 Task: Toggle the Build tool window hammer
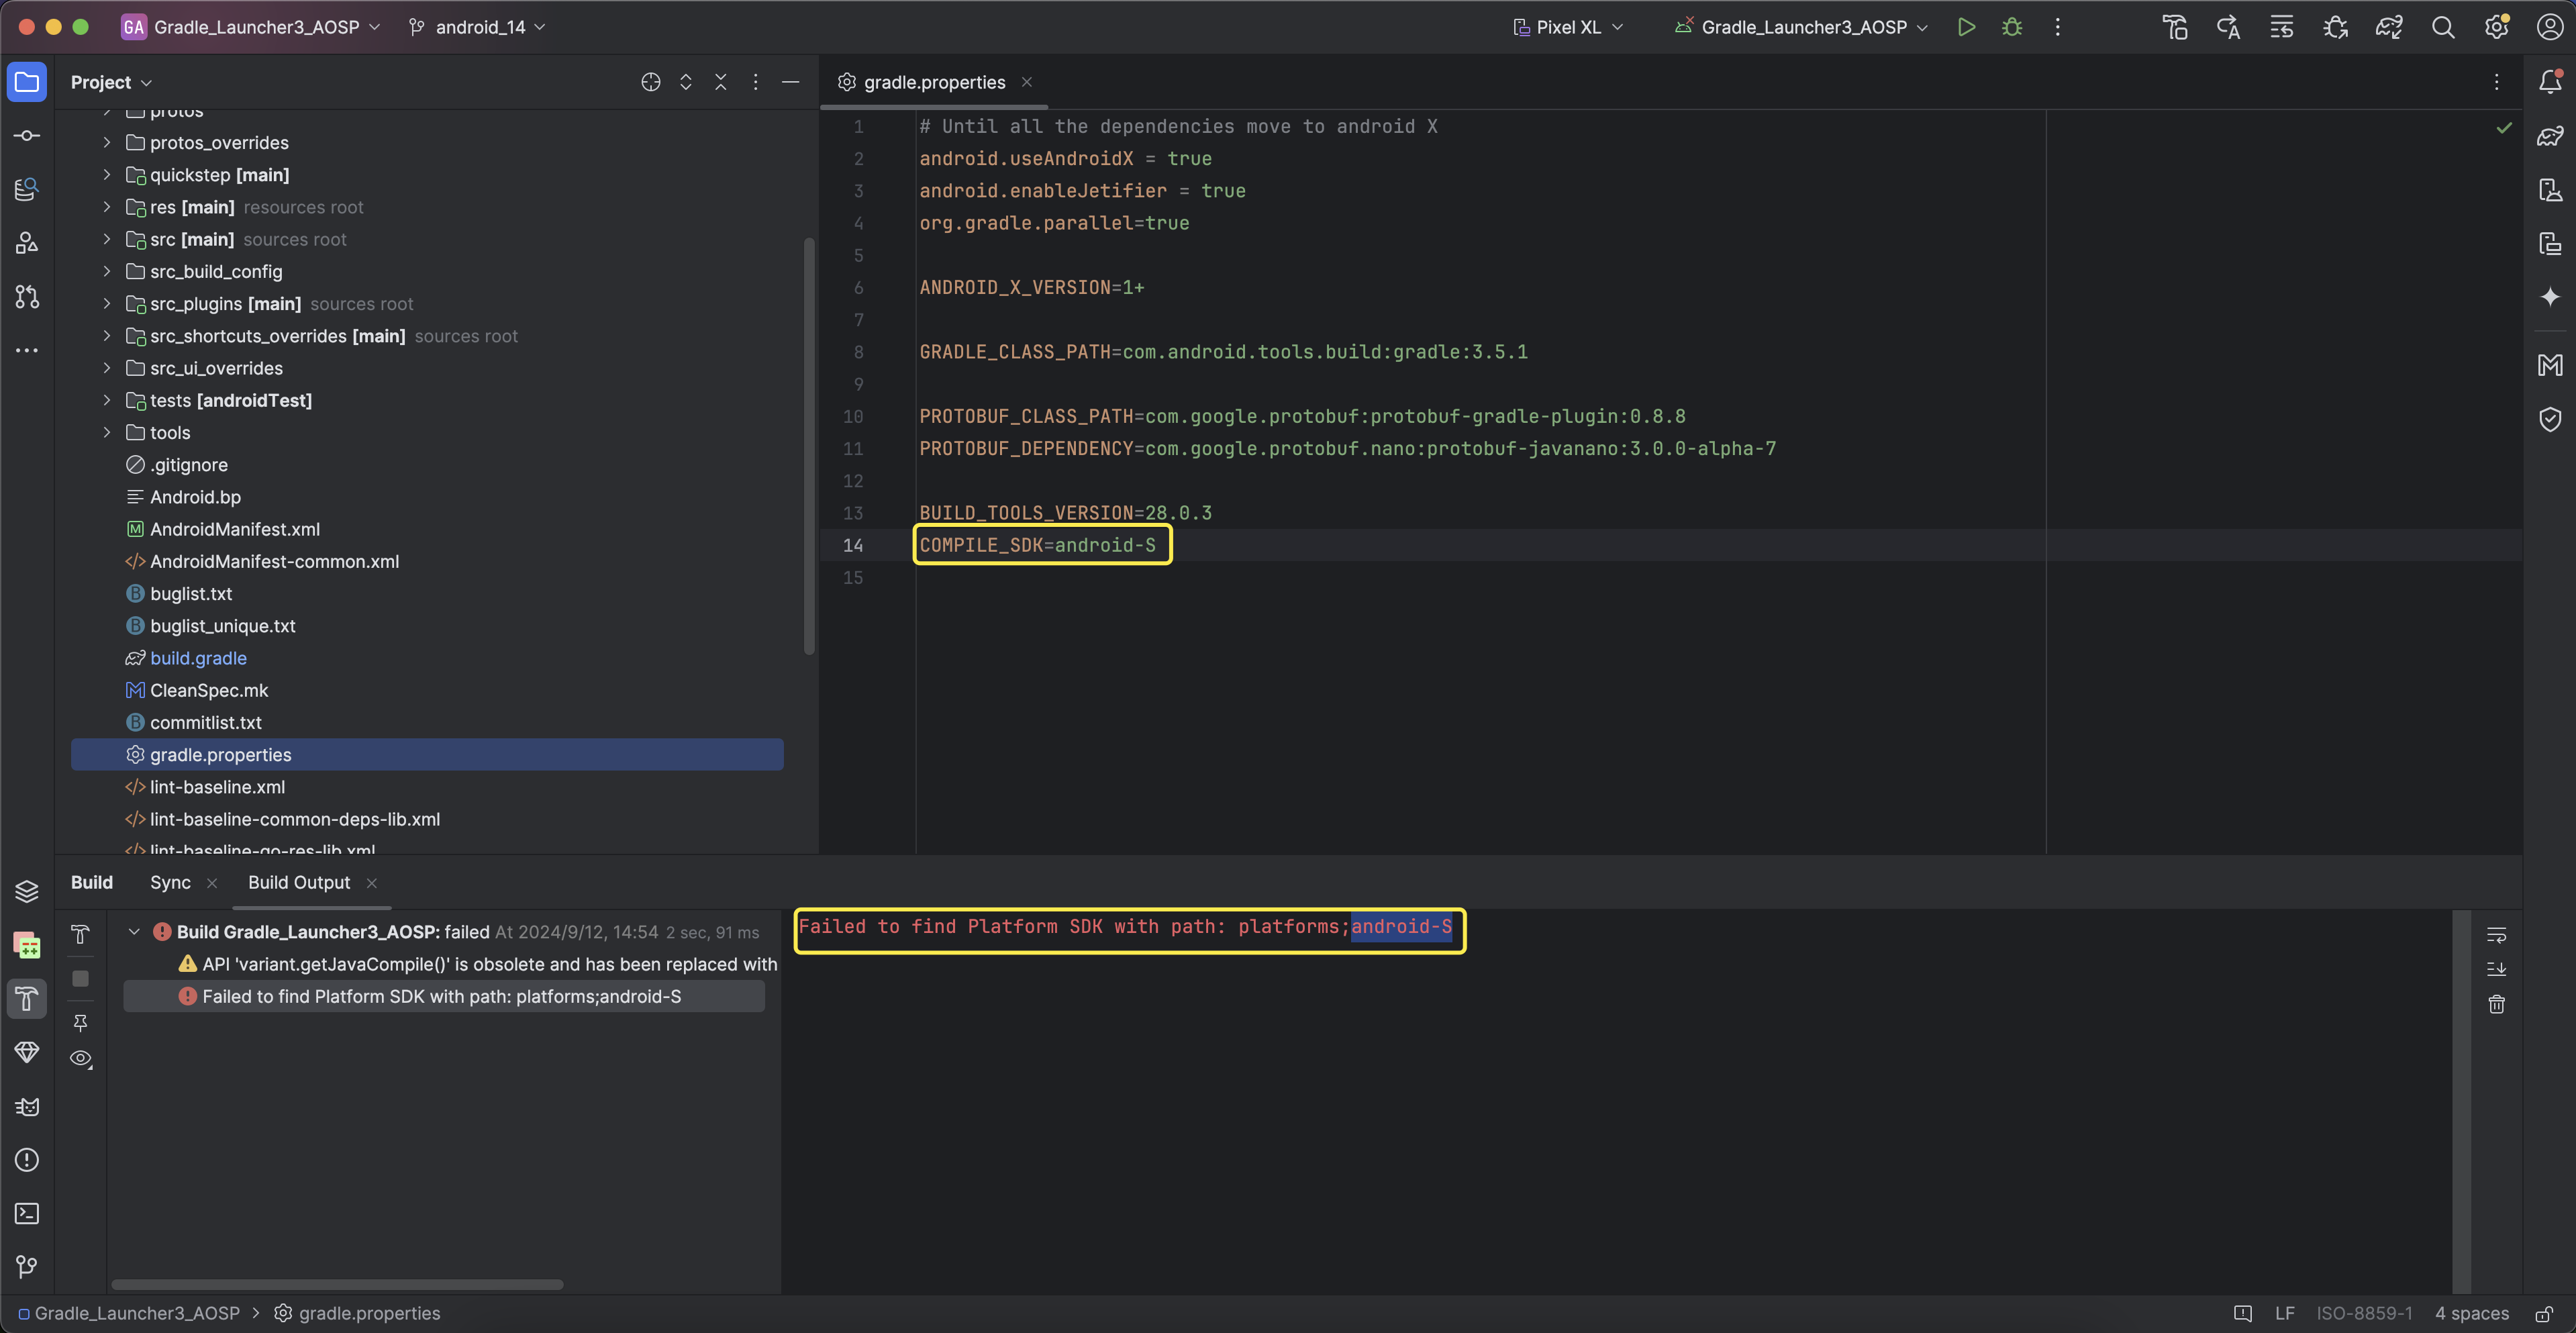point(27,998)
